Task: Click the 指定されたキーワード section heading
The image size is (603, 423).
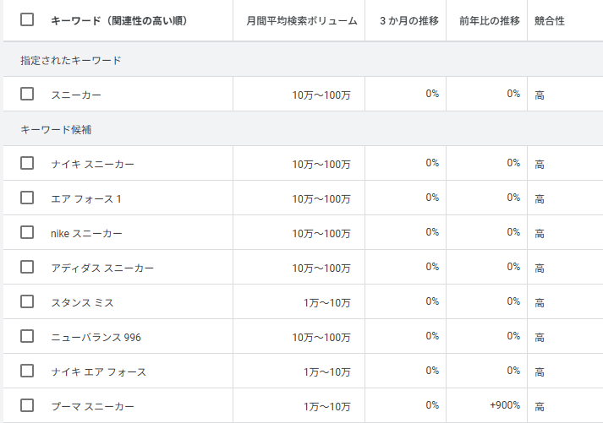Action: (71, 61)
